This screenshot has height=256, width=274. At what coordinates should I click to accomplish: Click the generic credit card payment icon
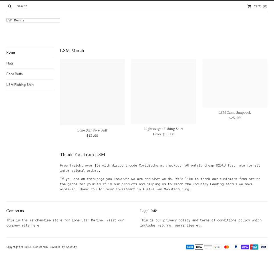[208, 247]
